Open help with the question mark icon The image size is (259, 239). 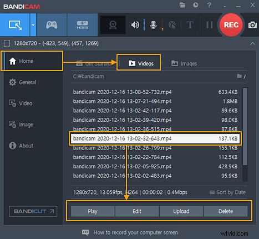click(x=209, y=5)
